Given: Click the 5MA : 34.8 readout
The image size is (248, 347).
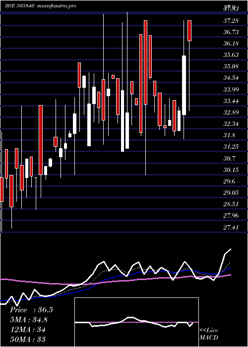Looking at the screenshot, I should pos(29,320).
